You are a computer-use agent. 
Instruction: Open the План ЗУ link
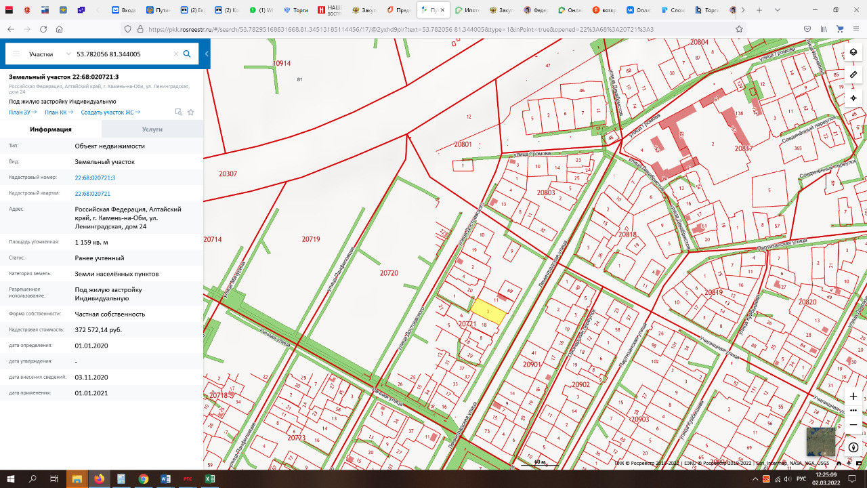22,113
